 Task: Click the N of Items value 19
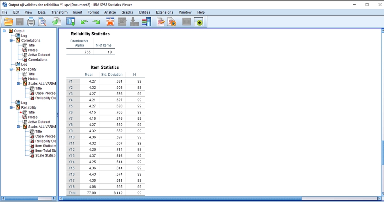[x=110, y=52]
